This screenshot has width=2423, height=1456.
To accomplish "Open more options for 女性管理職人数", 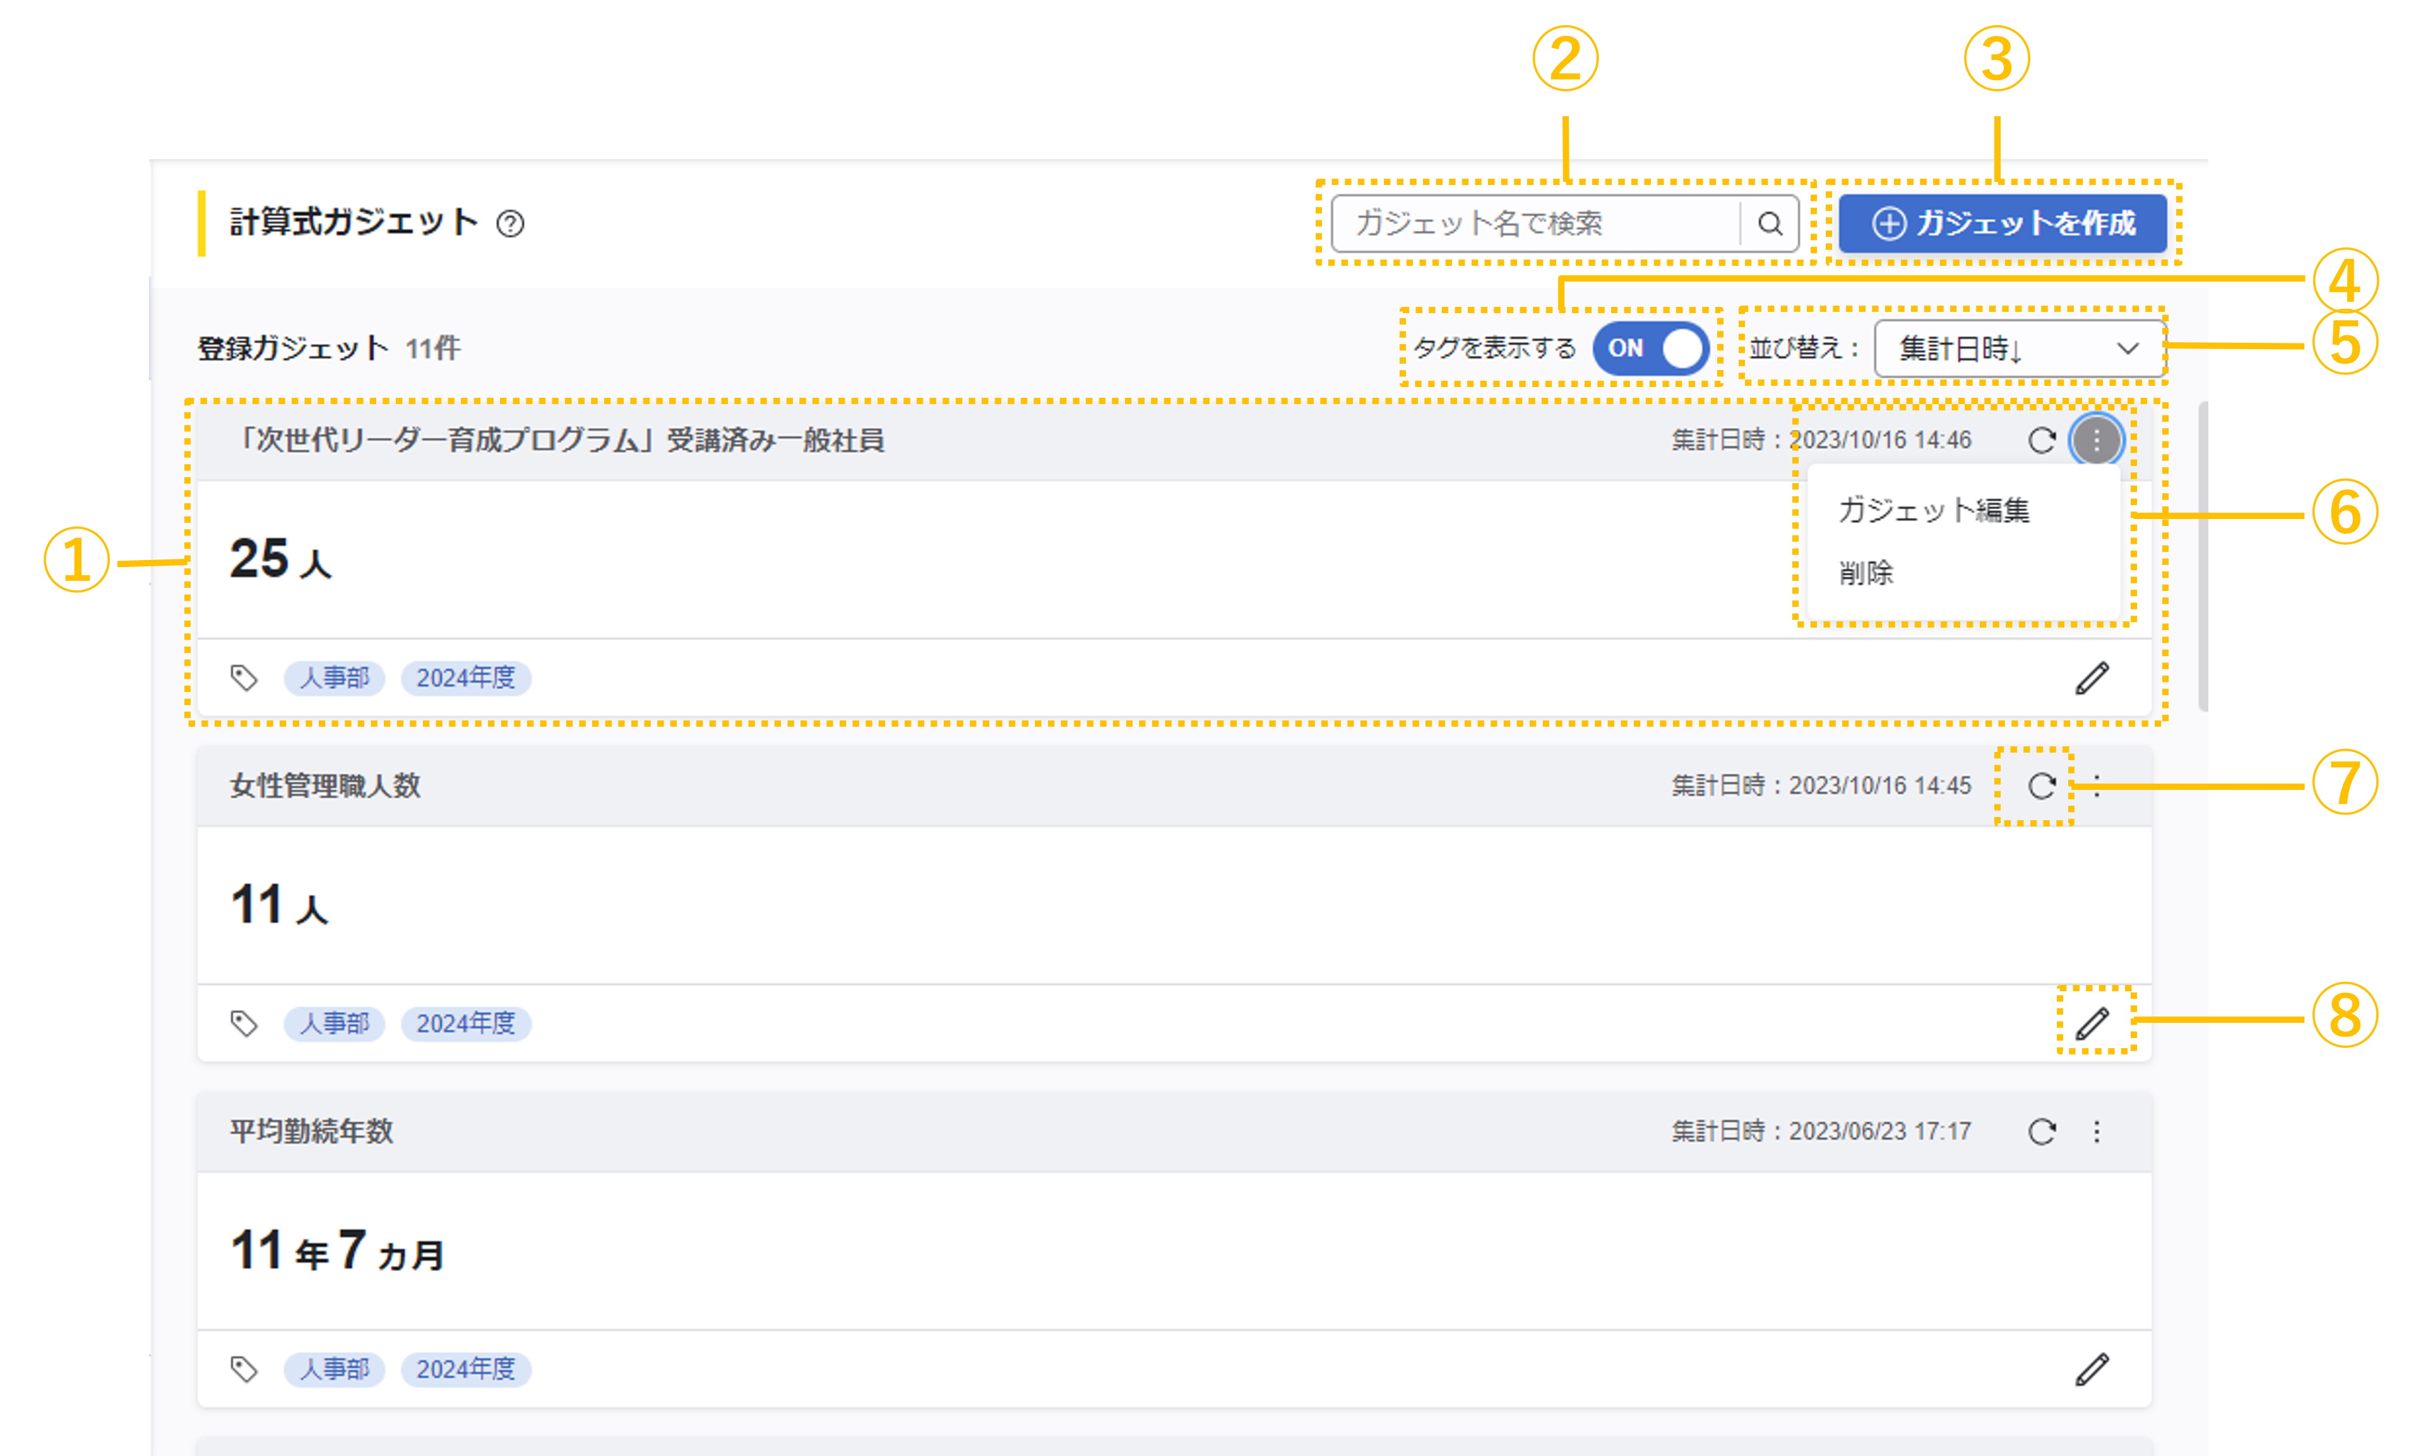I will pos(2097,786).
